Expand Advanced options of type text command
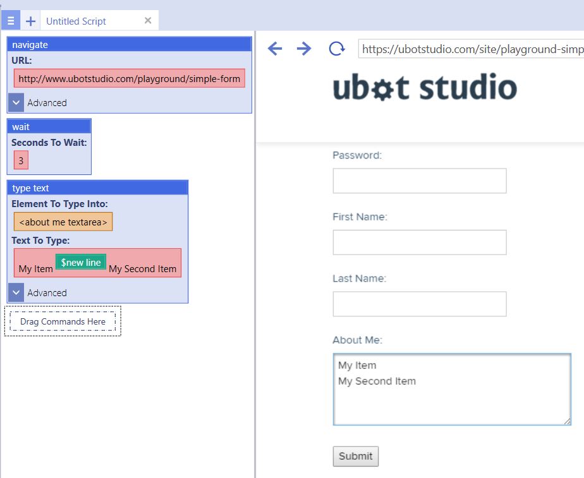Image resolution: width=584 pixels, height=478 pixels. point(16,293)
